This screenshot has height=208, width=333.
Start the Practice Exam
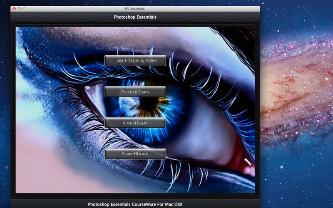tap(135, 92)
